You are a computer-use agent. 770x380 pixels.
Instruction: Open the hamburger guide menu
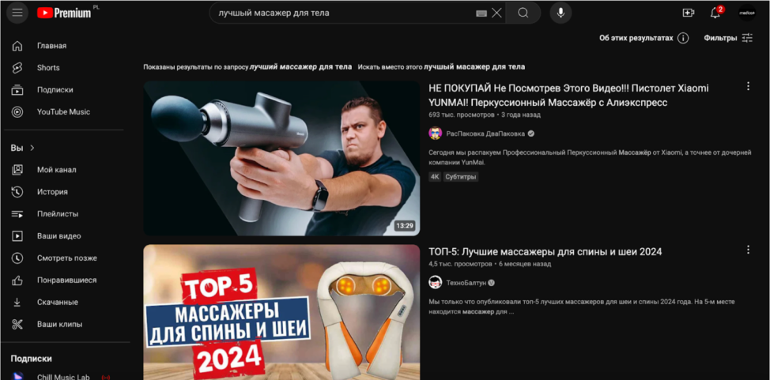click(17, 13)
